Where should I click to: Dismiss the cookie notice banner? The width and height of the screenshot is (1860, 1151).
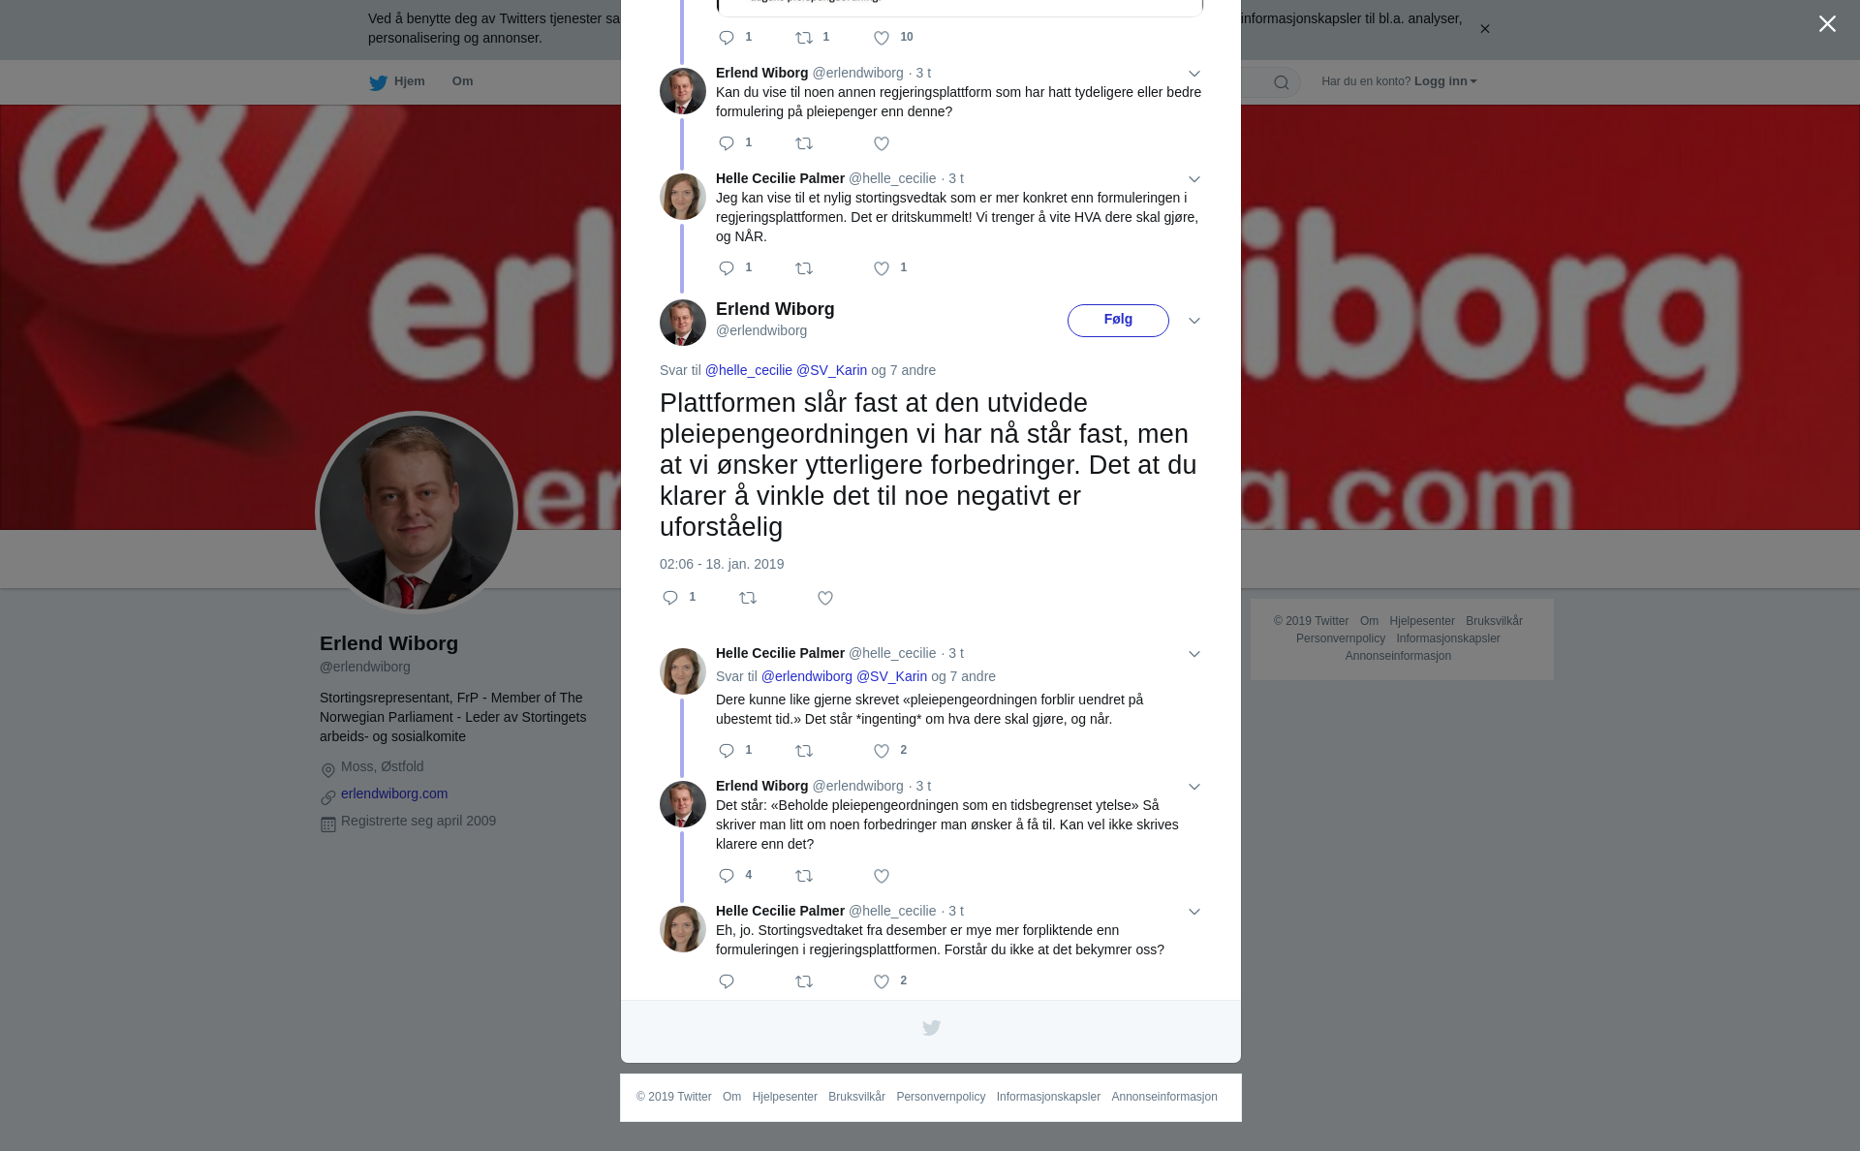coord(1484,29)
